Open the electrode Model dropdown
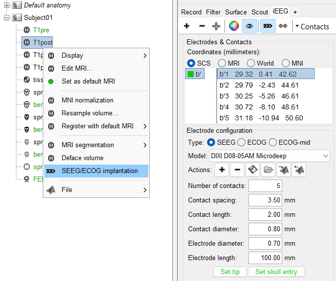This screenshot has height=281, width=336. pyautogui.click(x=270, y=156)
